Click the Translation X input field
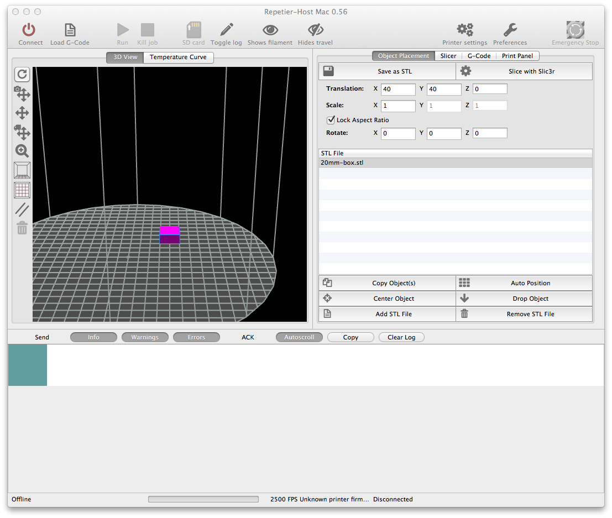The width and height of the screenshot is (612, 518). coord(398,89)
